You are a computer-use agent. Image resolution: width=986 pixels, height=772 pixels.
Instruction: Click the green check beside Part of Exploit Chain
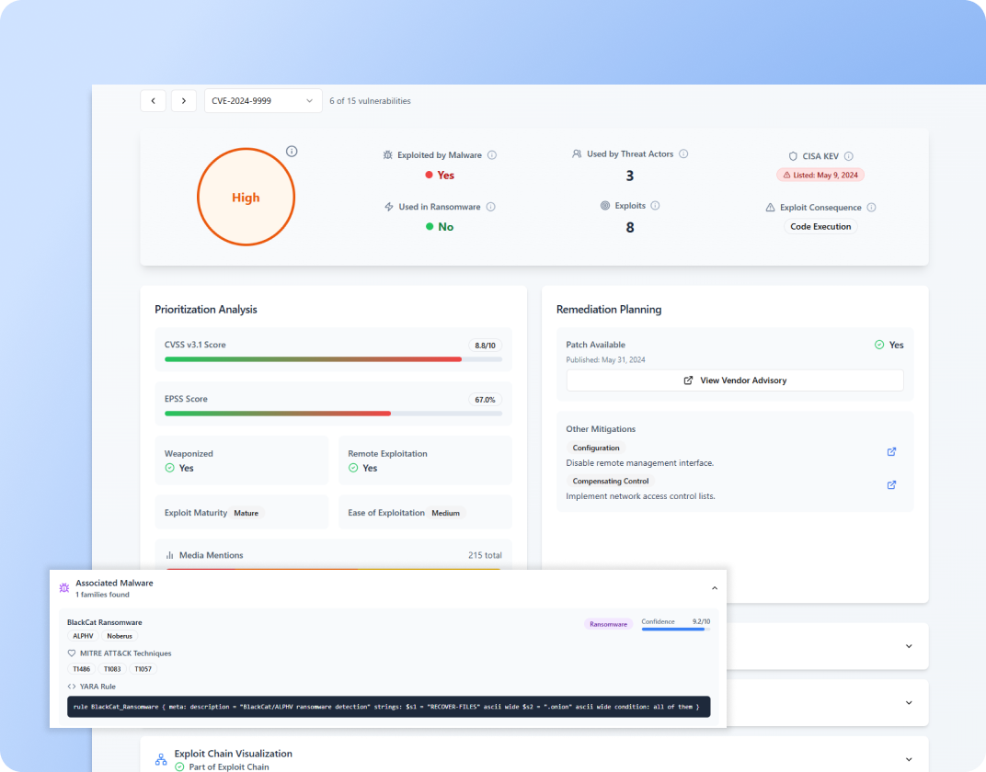click(180, 767)
